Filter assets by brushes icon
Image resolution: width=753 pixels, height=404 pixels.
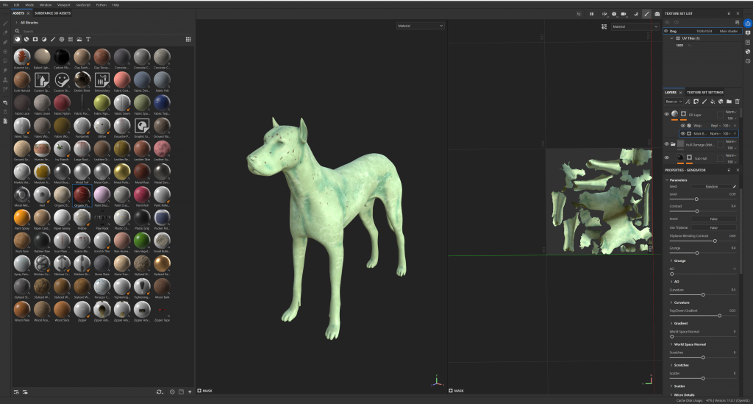52,39
